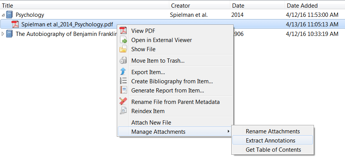Sort by the Date Added column header

tap(302, 5)
